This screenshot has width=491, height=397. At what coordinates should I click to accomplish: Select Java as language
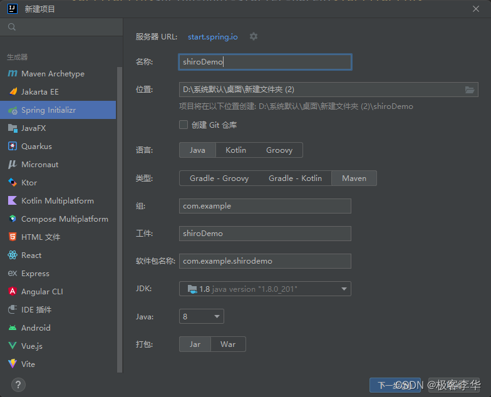pyautogui.click(x=198, y=150)
